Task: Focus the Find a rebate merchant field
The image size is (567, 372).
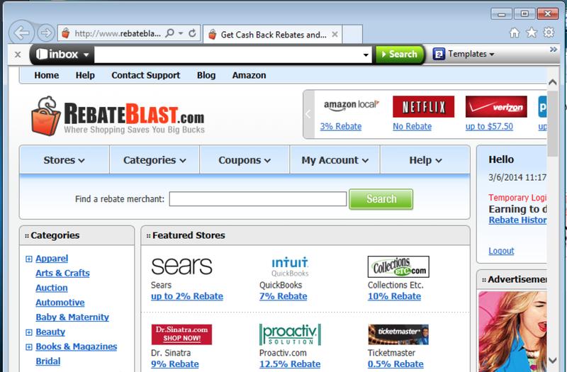Action: pos(258,199)
